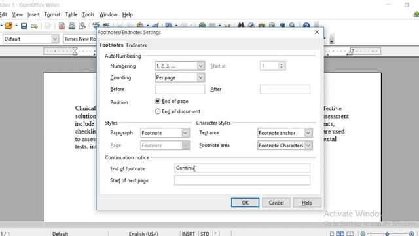Viewport: 419px width, 236px height.
Task: Open the Window menu
Action: pos(108,14)
